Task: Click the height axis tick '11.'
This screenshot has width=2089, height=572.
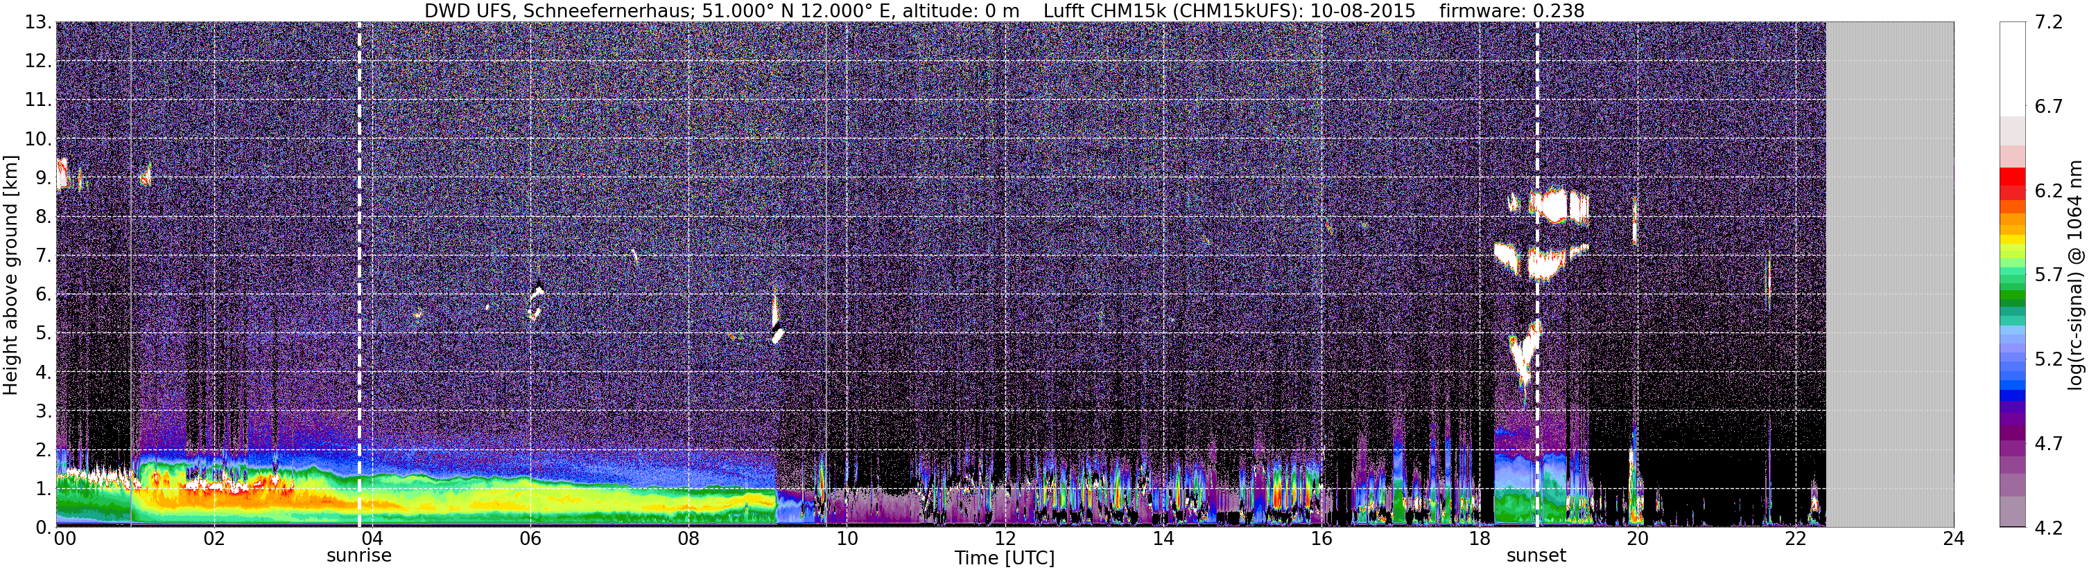Action: (38, 100)
